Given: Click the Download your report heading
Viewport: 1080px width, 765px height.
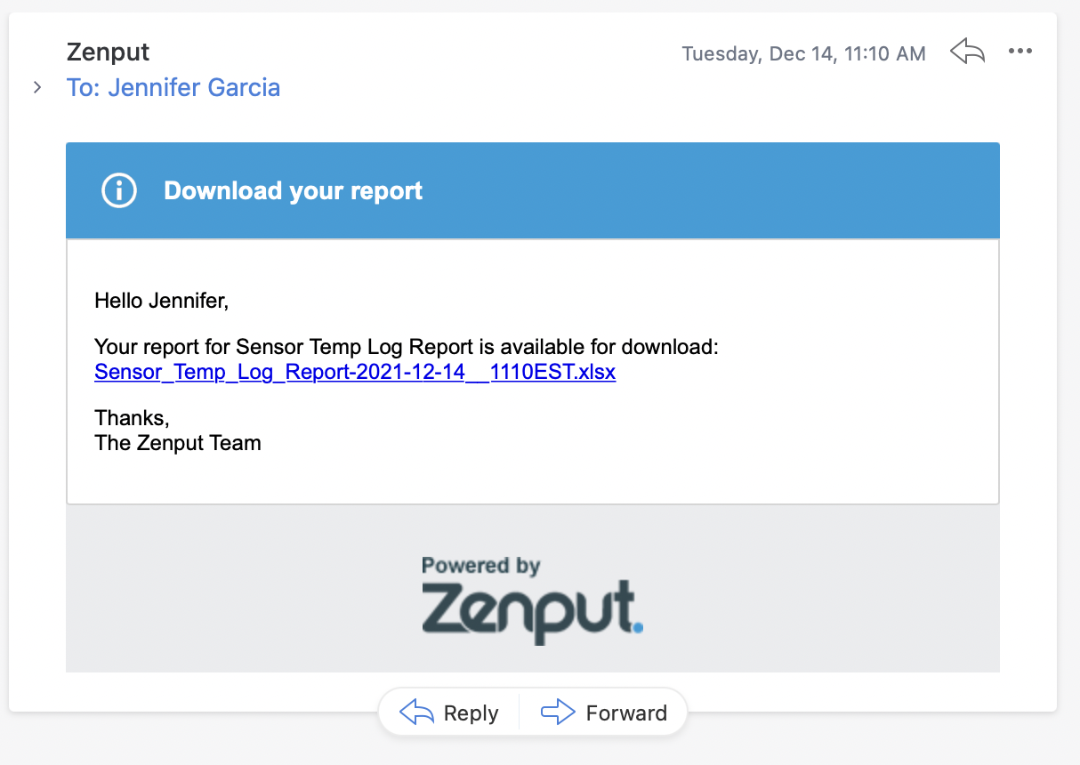Looking at the screenshot, I should click(294, 190).
